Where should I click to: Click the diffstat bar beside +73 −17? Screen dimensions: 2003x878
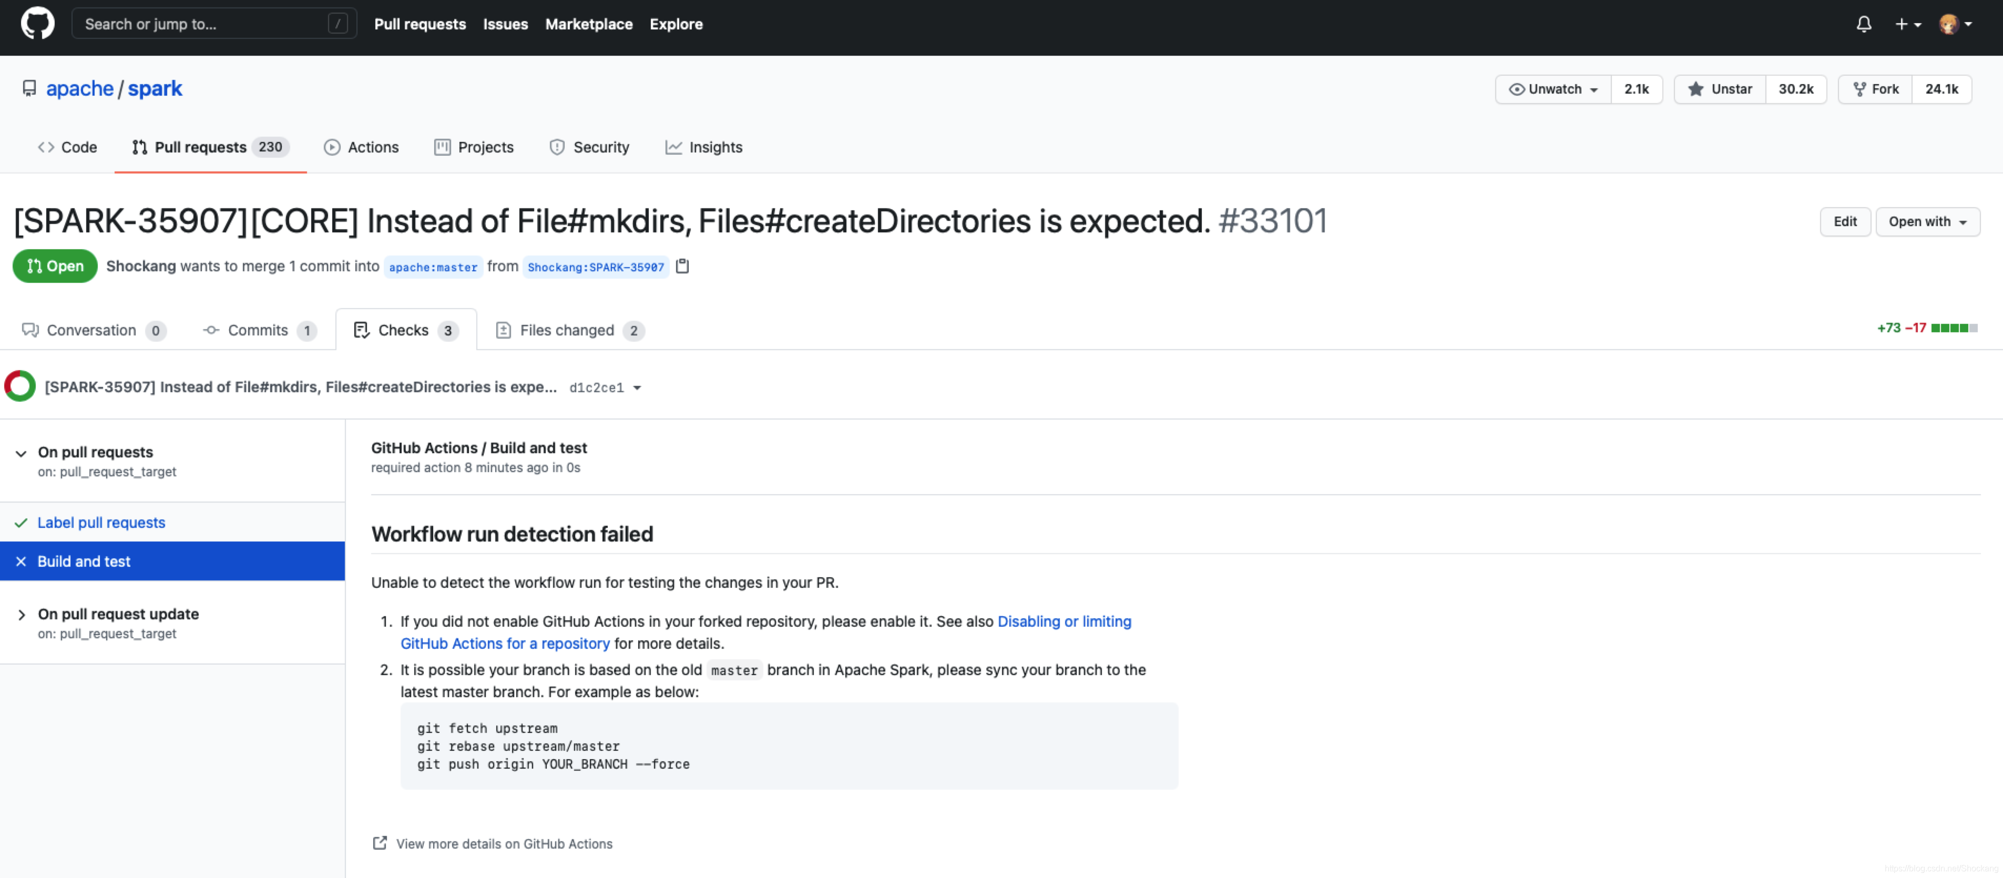tap(1954, 328)
